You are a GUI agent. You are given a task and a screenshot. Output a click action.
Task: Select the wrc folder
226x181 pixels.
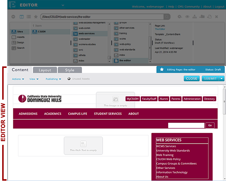[78, 50]
